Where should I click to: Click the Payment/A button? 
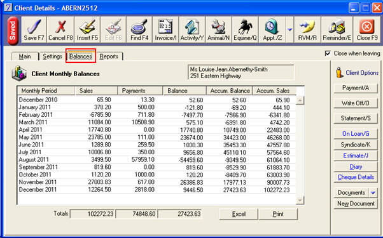[356, 88]
